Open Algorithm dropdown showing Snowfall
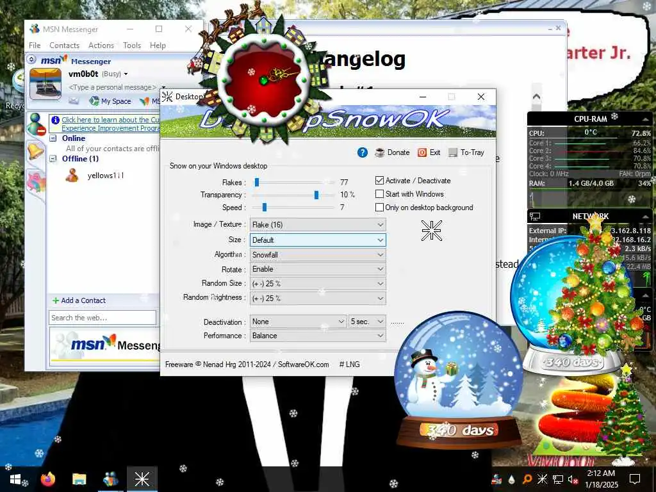This screenshot has height=492, width=656. [318, 255]
